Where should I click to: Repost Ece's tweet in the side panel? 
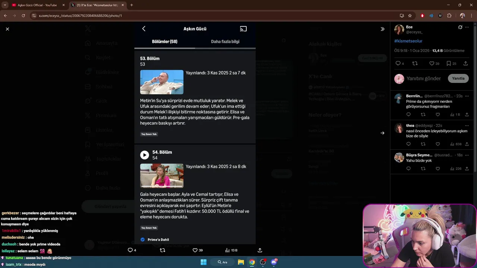click(x=415, y=64)
